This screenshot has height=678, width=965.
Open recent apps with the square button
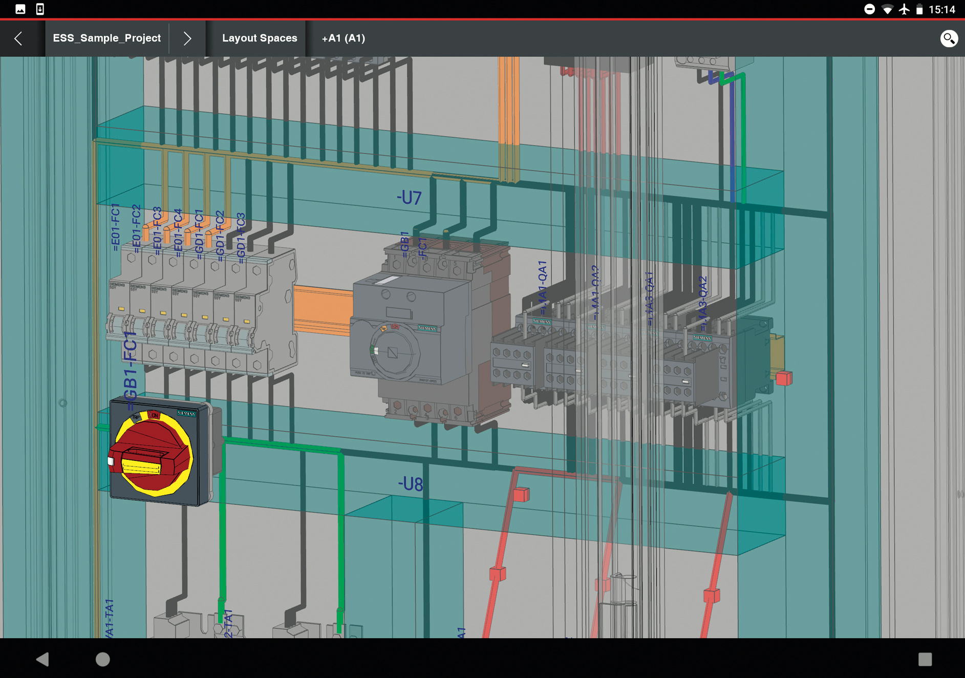[x=925, y=659]
